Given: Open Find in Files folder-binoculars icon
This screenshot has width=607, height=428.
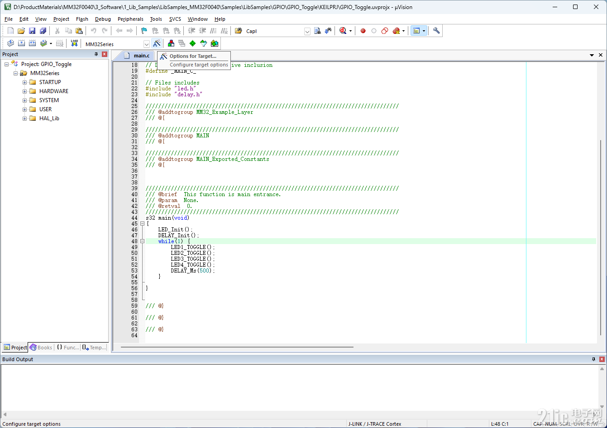Looking at the screenshot, I should pos(239,31).
